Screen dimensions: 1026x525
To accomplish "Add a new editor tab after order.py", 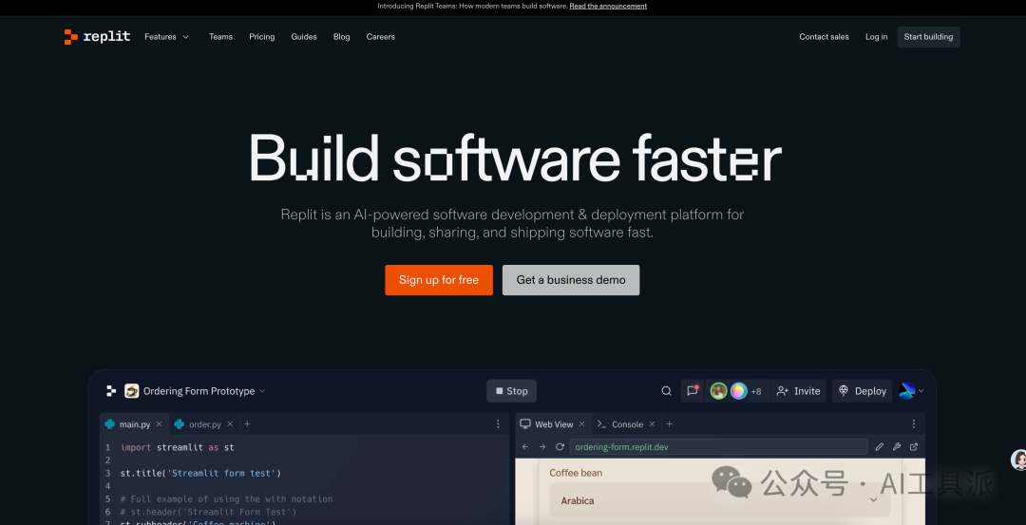I will 247,424.
